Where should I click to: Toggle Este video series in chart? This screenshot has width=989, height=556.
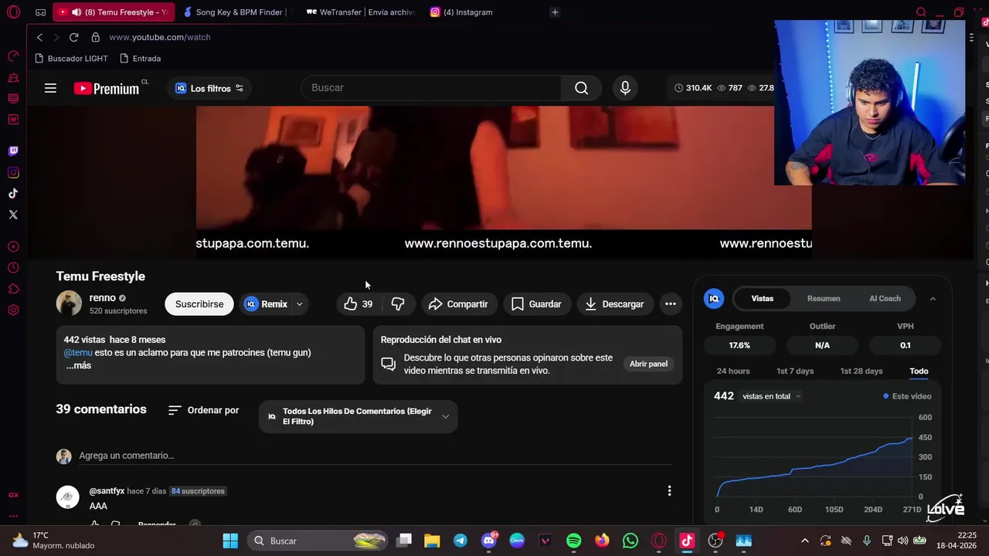[x=907, y=396]
